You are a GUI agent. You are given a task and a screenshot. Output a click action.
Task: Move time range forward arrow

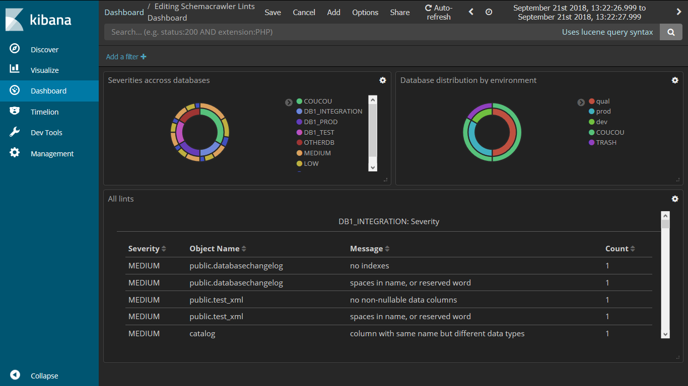click(678, 12)
